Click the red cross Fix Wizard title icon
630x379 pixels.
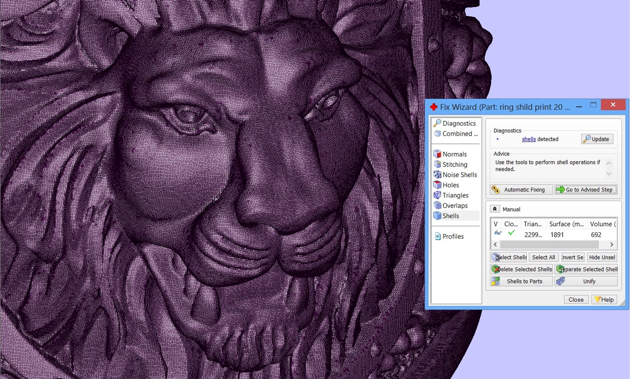[434, 107]
